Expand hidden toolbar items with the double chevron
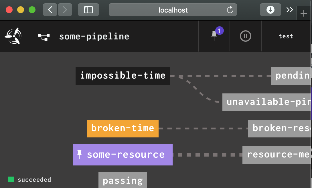This screenshot has height=188, width=312. click(289, 10)
